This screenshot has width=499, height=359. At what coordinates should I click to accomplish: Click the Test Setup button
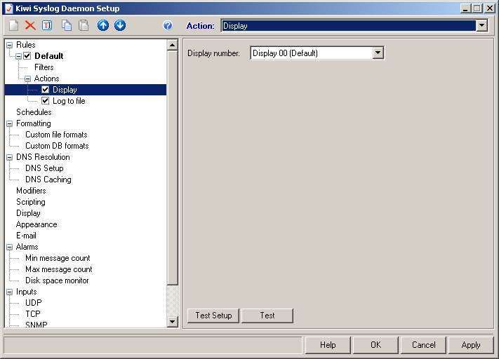tap(213, 316)
